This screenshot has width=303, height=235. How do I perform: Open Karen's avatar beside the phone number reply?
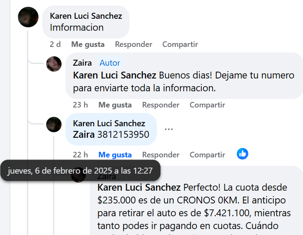(x=54, y=125)
